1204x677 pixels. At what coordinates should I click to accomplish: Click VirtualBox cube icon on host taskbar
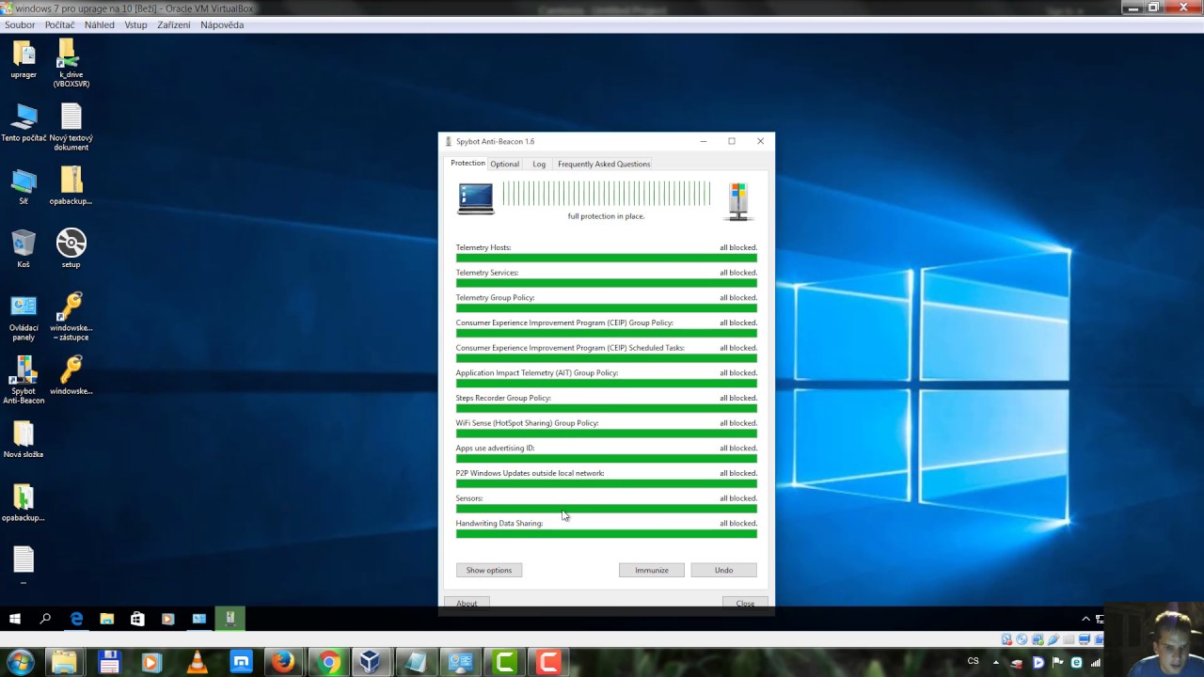pos(370,662)
